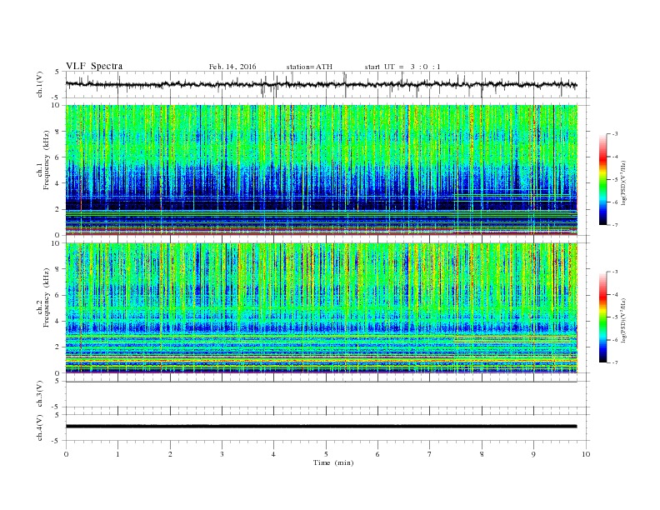
Task: Click the '-7' value on ch.2 colorbar
Action: coord(615,362)
